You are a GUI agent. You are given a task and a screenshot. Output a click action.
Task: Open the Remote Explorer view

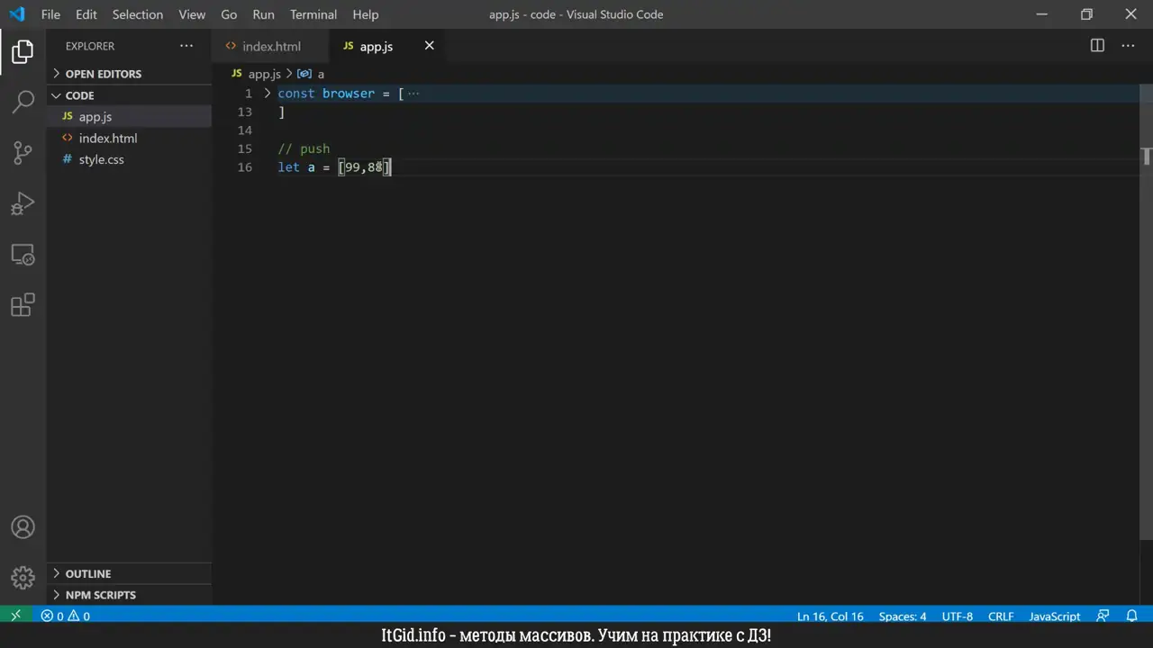point(23,255)
